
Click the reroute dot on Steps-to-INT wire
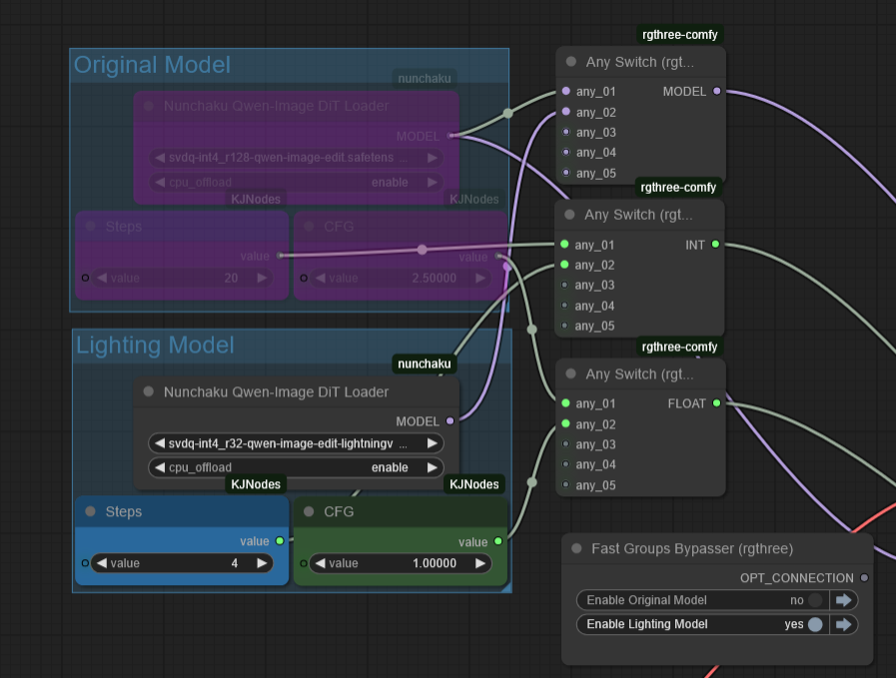422,250
